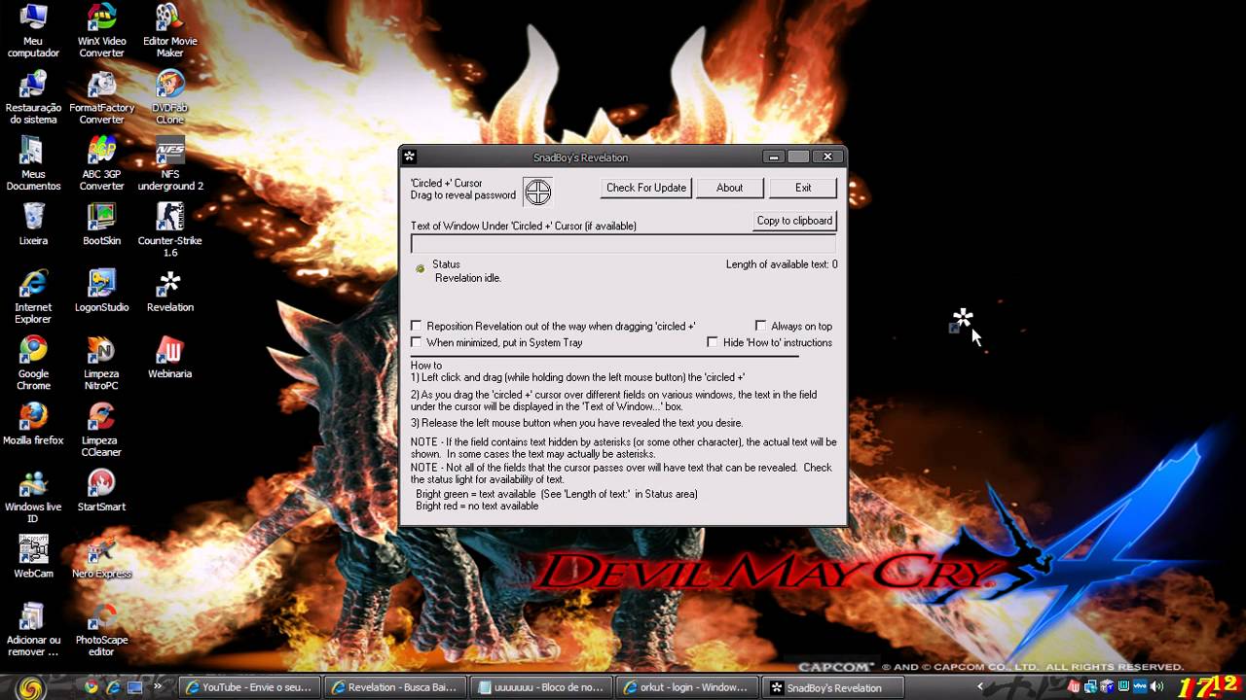Select WinX Video Converter desktop icon
1246x700 pixels.
[101, 31]
